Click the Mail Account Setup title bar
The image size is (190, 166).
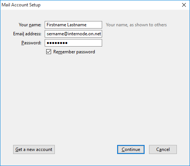87,5
